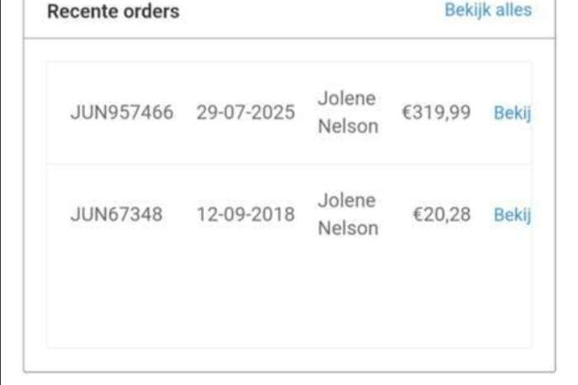Click Jolene Nelson in second order row
Screen dimensions: 578x385
point(348,214)
